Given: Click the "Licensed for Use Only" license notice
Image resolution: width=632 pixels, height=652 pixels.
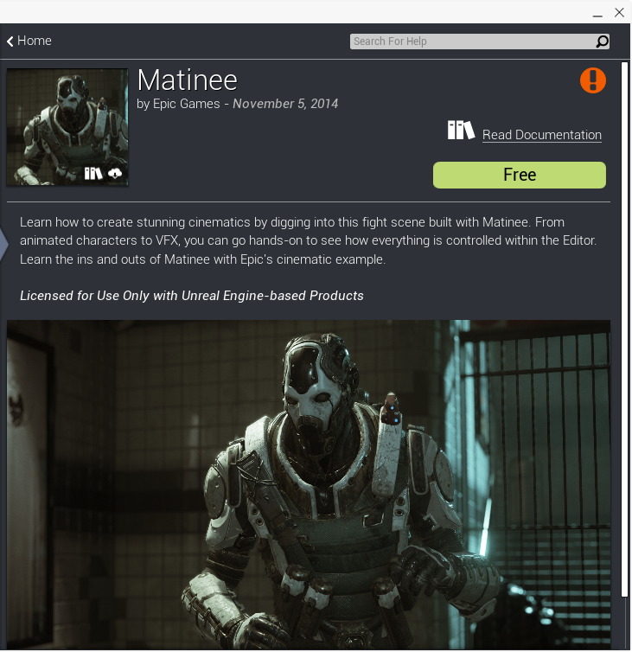Looking at the screenshot, I should (x=192, y=296).
